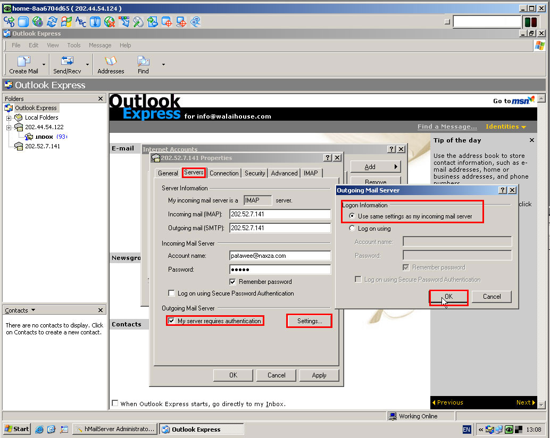Click OK in Outgoing Mail Server dialog
Screen dimensions: 550x438
pos(448,297)
